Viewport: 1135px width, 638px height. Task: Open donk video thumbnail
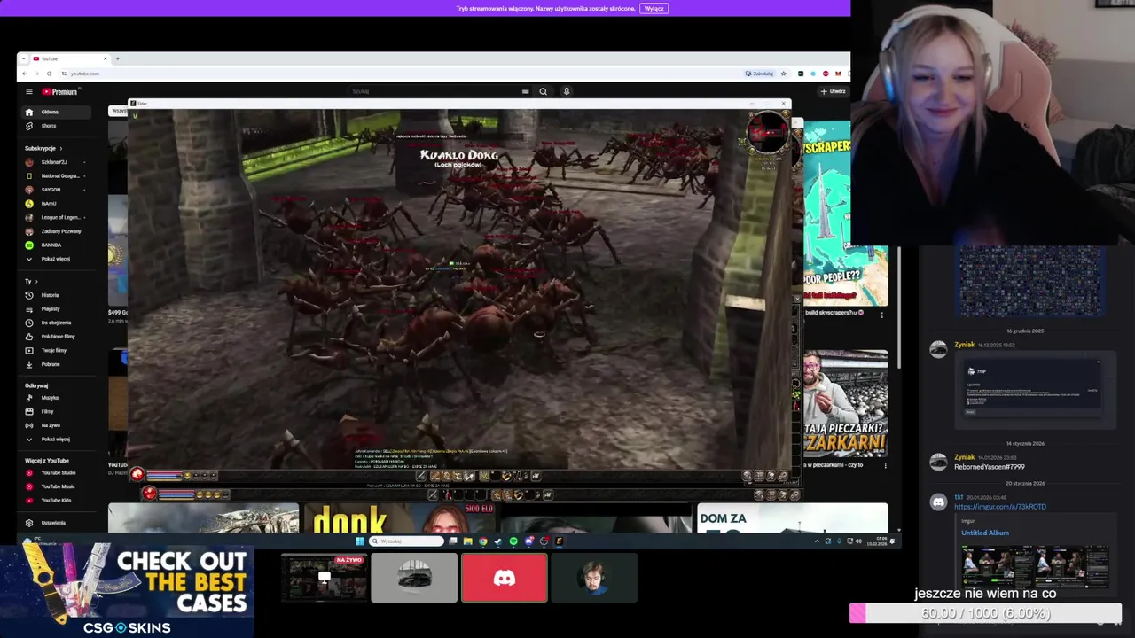[x=399, y=518]
